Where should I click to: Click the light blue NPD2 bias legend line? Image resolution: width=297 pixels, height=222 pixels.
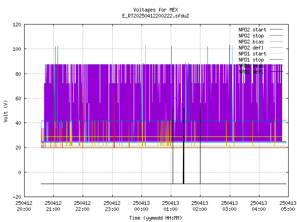[x=277, y=42]
